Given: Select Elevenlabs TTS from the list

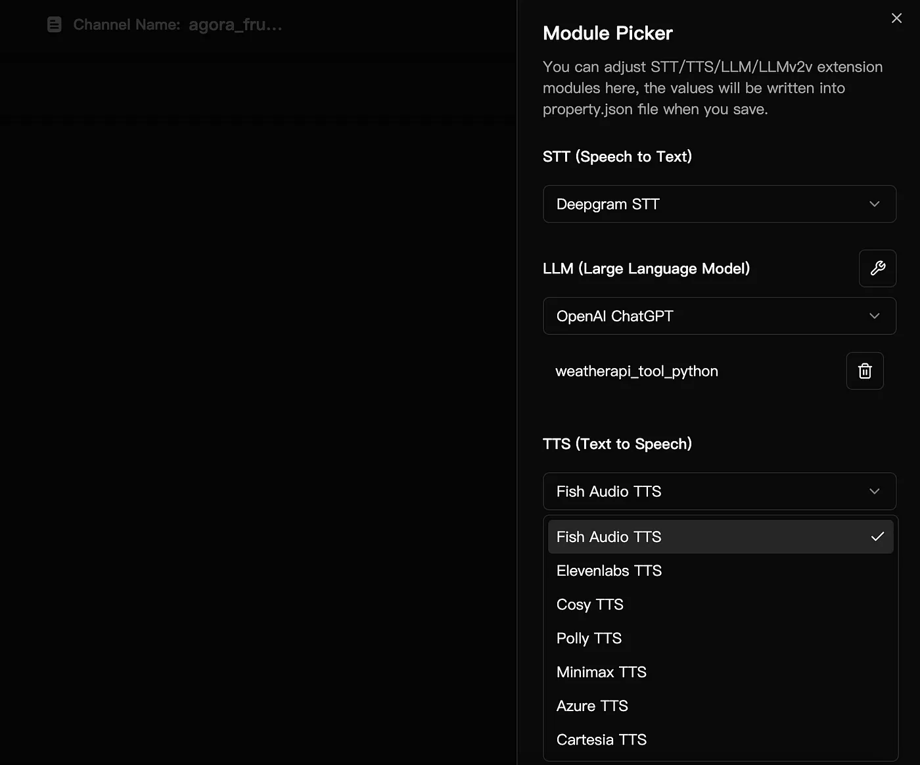Looking at the screenshot, I should click(x=609, y=570).
